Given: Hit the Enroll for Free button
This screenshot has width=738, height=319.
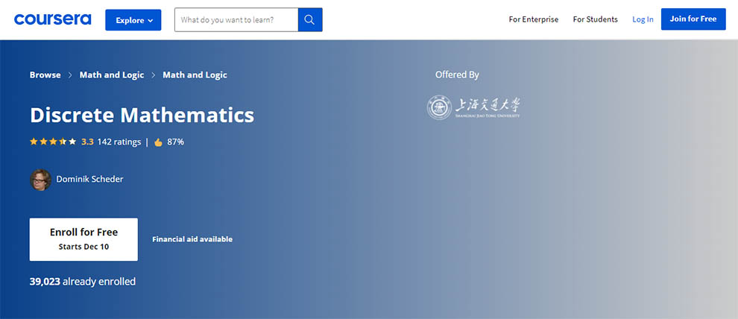Looking at the screenshot, I should tap(83, 239).
